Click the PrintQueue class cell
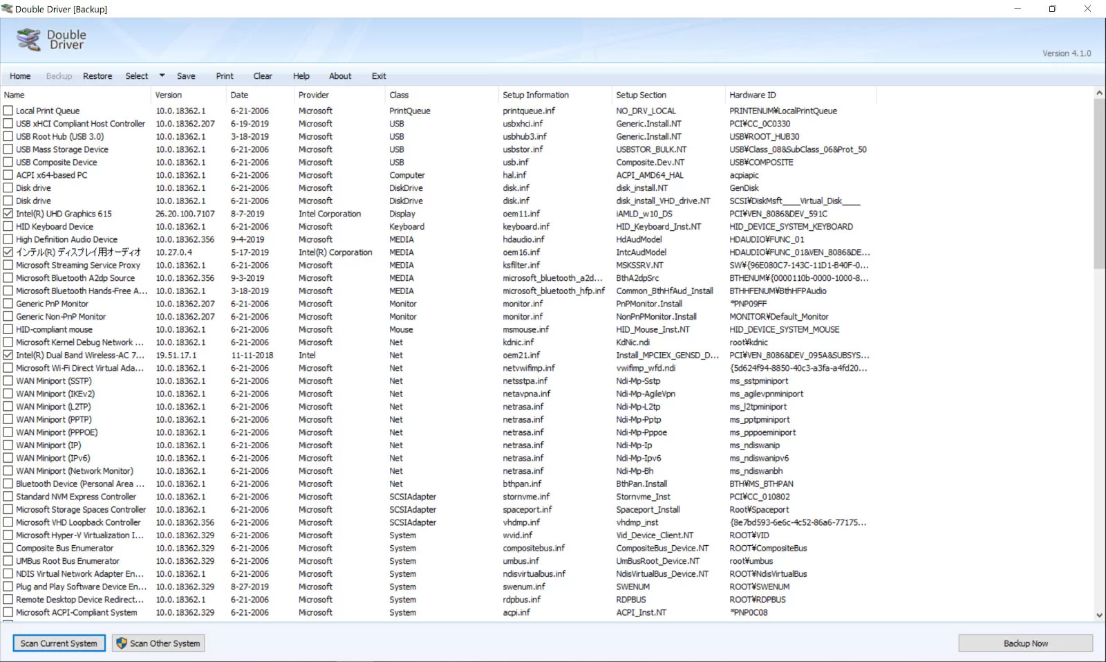The width and height of the screenshot is (1106, 662). [410, 111]
